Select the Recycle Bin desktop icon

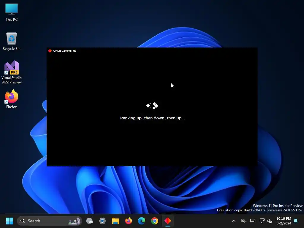[x=12, y=41]
